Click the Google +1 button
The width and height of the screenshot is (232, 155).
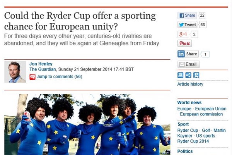click(x=183, y=34)
